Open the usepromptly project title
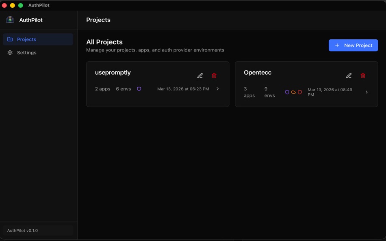 (x=113, y=73)
